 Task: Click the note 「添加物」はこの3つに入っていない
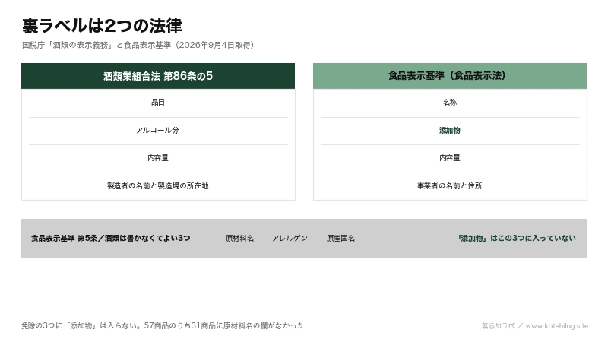[x=517, y=239]
